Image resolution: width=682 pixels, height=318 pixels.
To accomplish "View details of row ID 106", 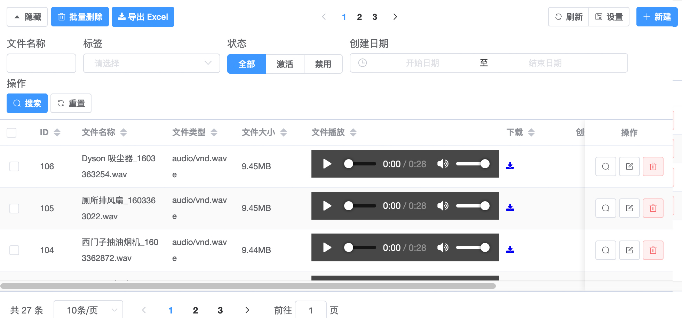I will (605, 166).
